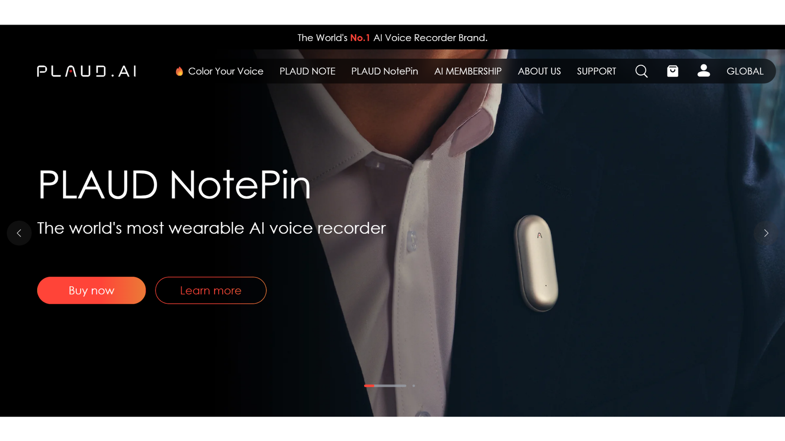Expand the ABOUT US menu
The image size is (785, 441).
click(539, 71)
